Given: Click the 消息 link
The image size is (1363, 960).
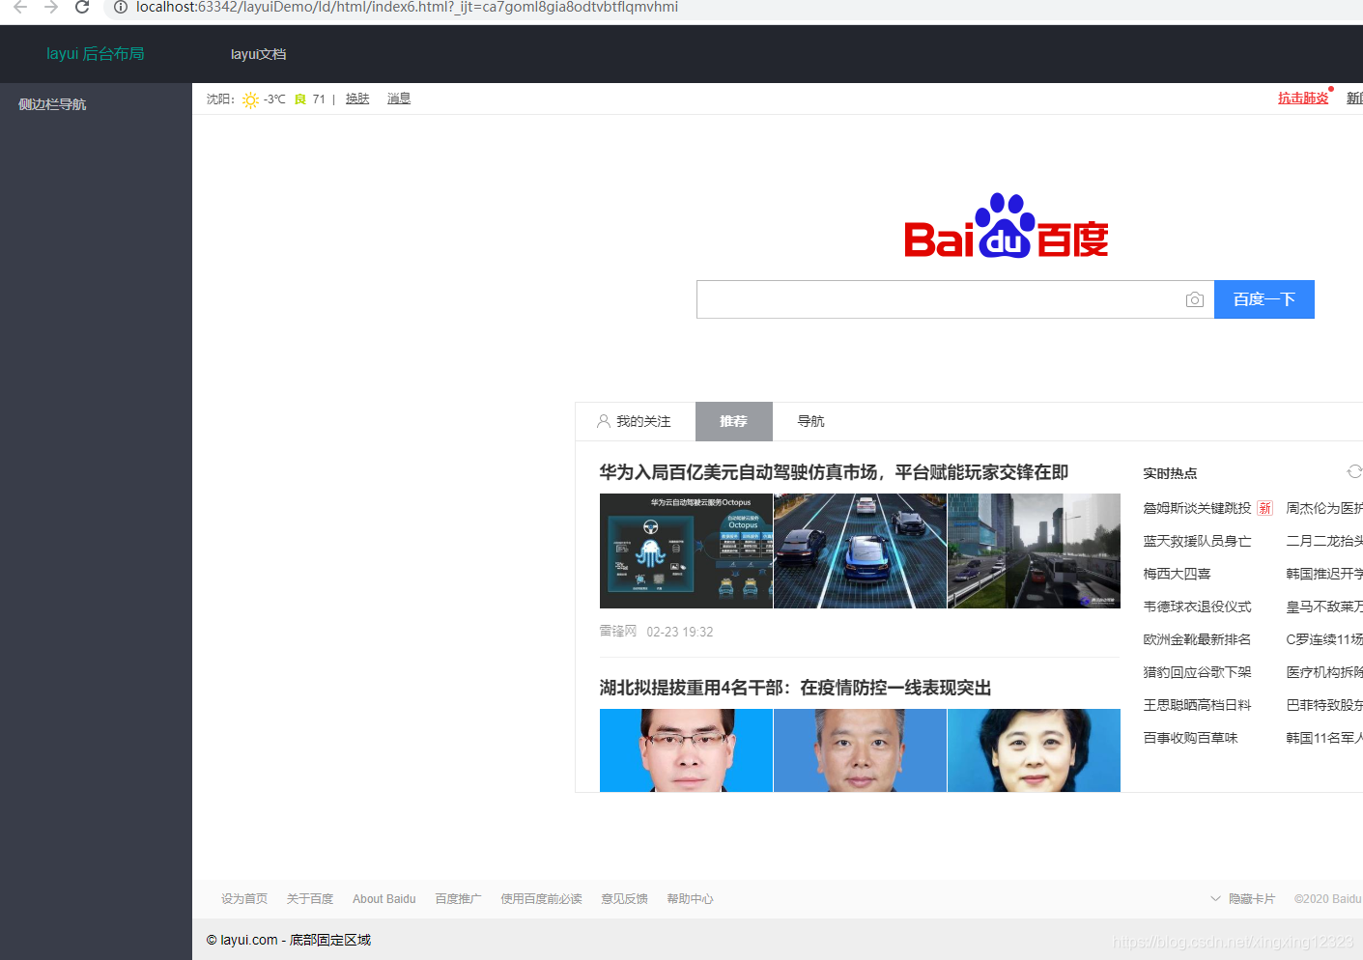Looking at the screenshot, I should click(x=399, y=99).
